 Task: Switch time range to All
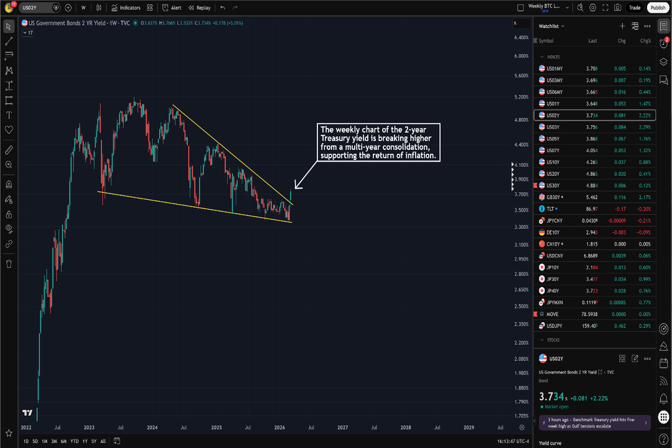pyautogui.click(x=103, y=441)
